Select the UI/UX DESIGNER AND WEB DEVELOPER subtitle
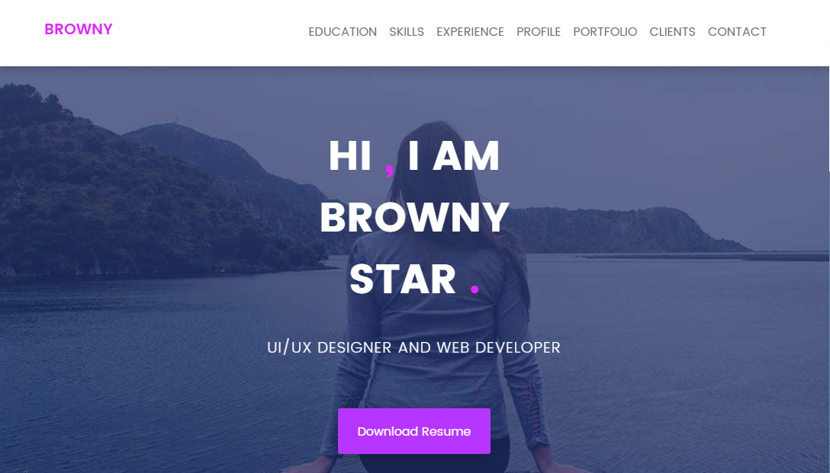 pos(414,348)
